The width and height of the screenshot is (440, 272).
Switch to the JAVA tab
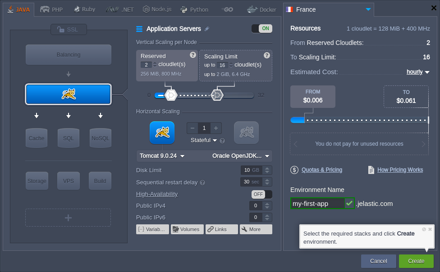19,9
